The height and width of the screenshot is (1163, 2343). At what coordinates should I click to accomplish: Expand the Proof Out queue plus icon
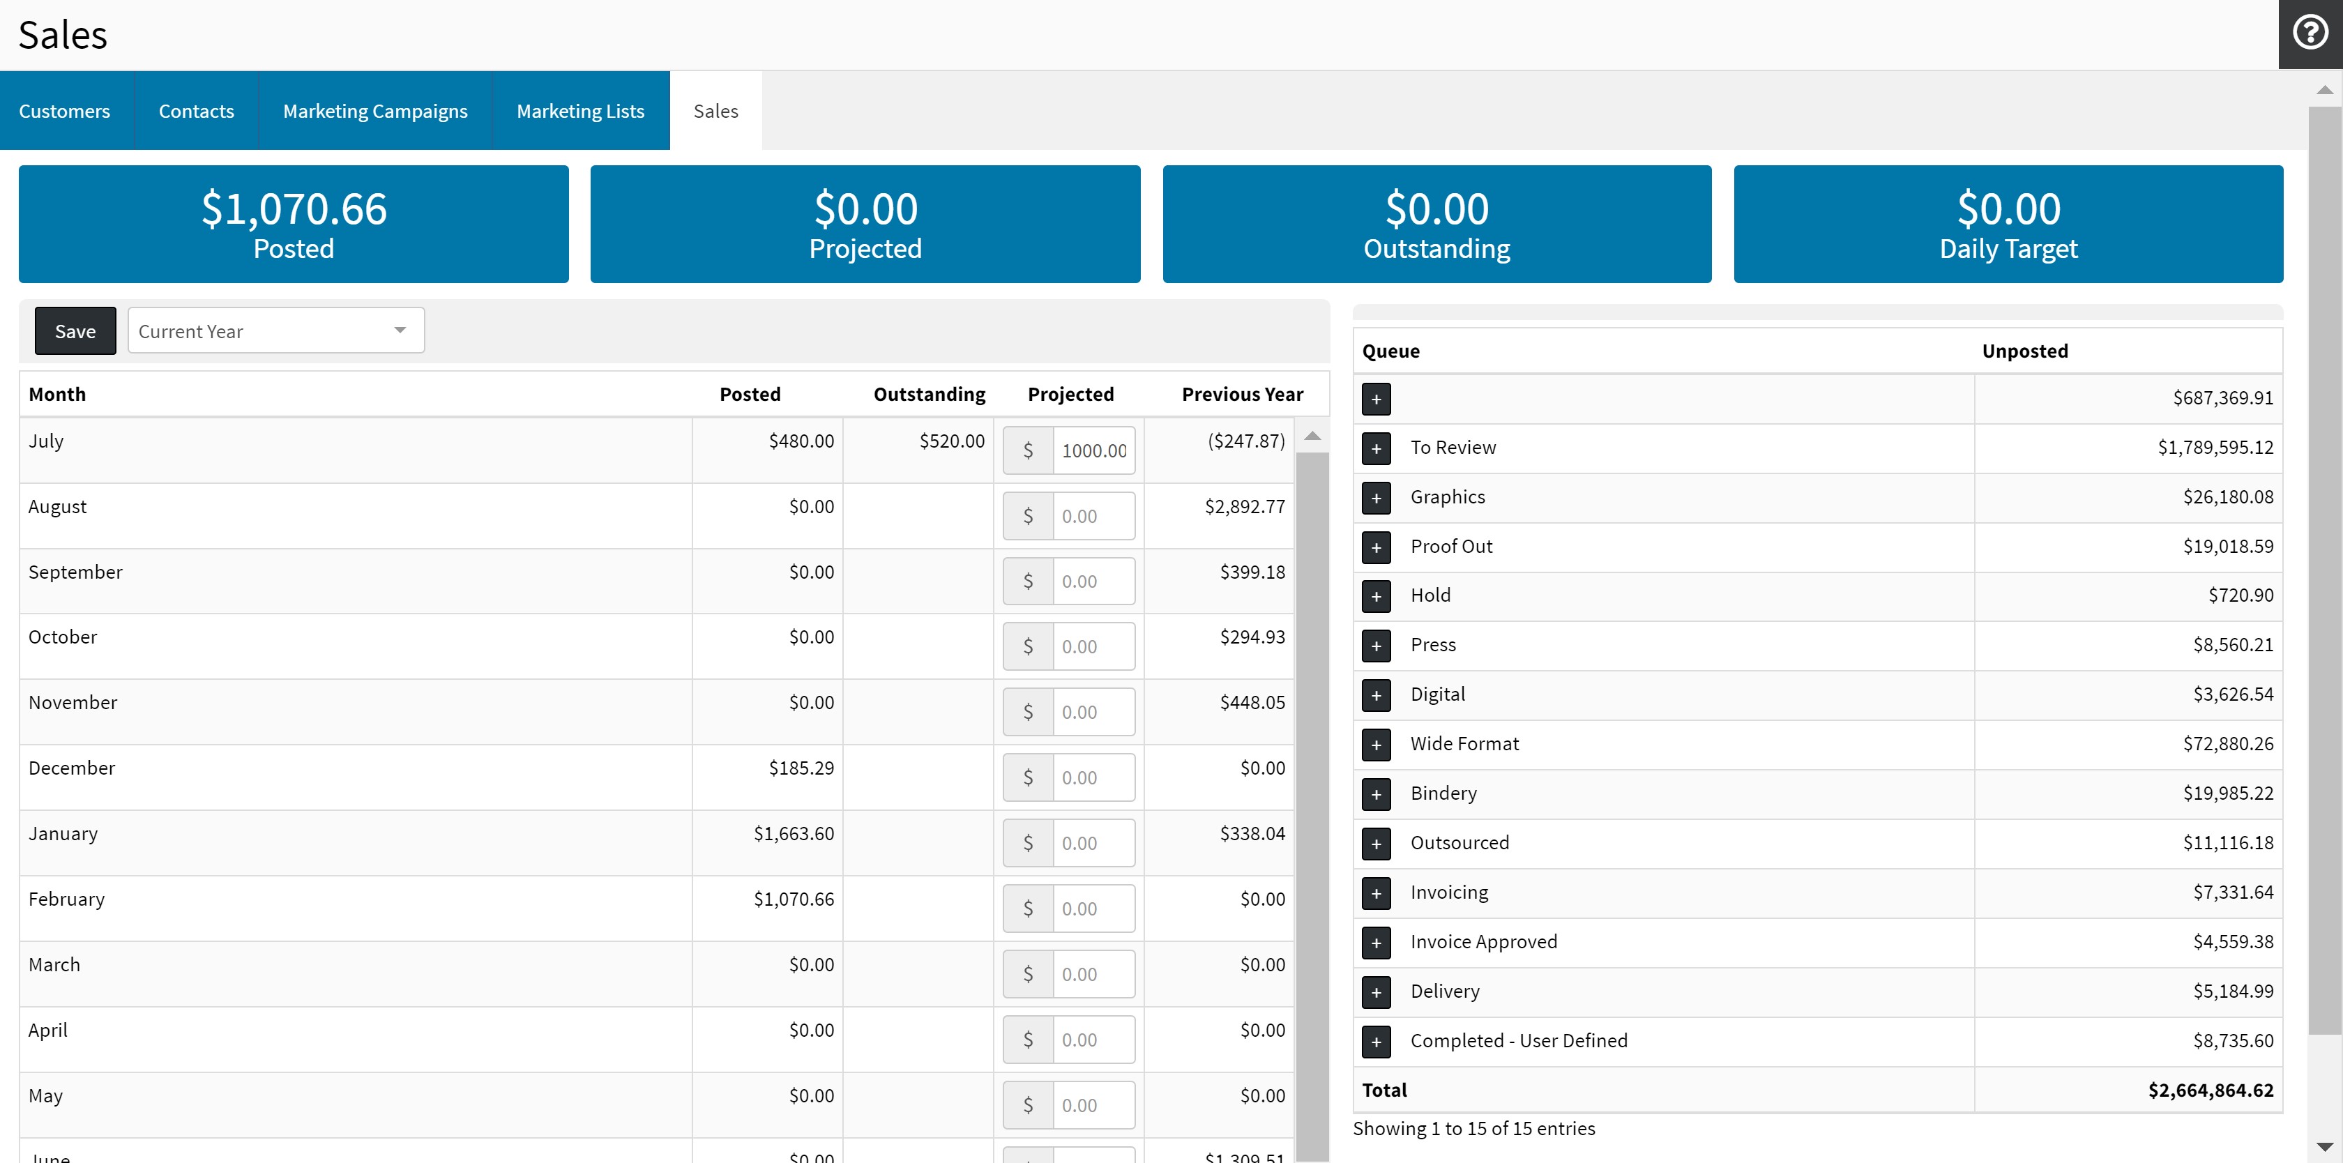1376,547
